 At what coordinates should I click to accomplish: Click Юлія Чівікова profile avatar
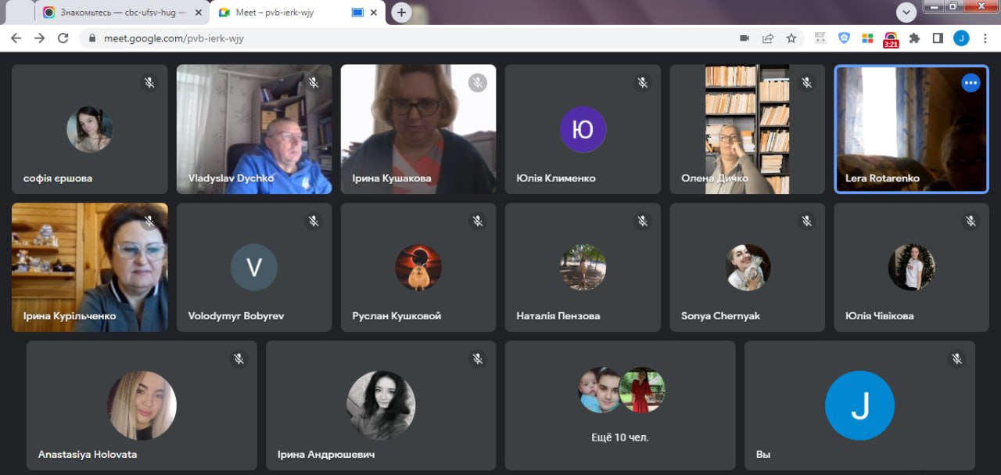tap(911, 268)
